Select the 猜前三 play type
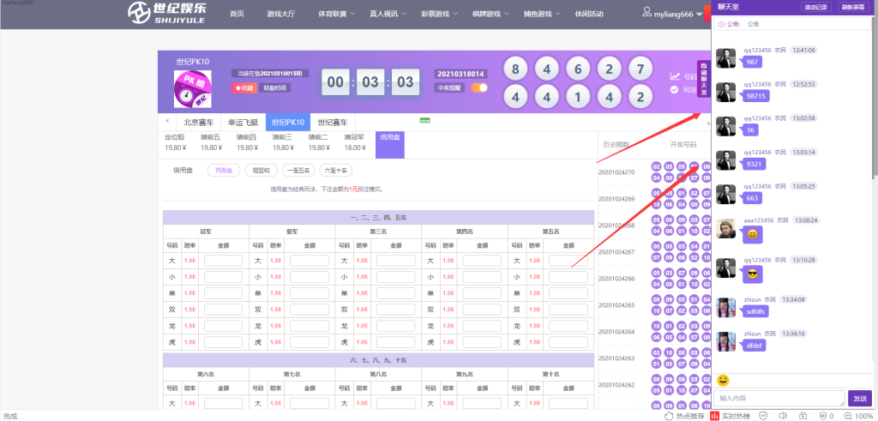Viewport: 878px width, 421px height. 283,142
